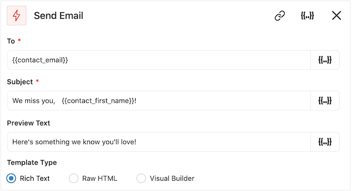Insert merge tag into the To field
352x191 pixels.
[325, 60]
